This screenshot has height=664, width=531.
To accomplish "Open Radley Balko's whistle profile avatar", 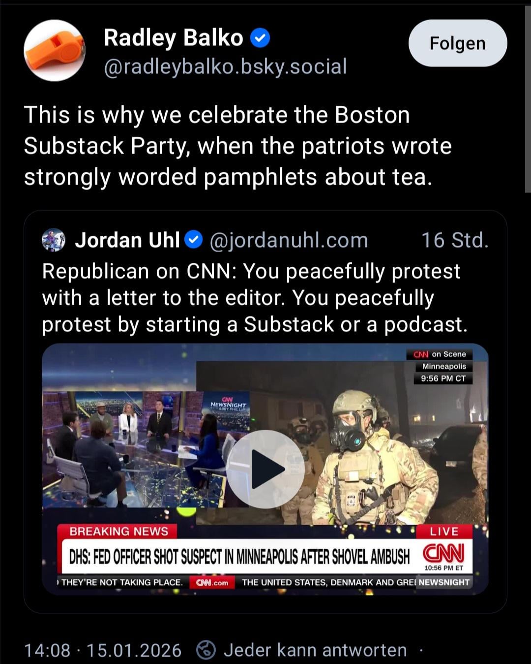I will [55, 51].
